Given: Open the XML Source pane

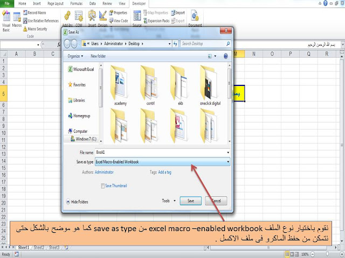Looking at the screenshot, I should pos(137,18).
